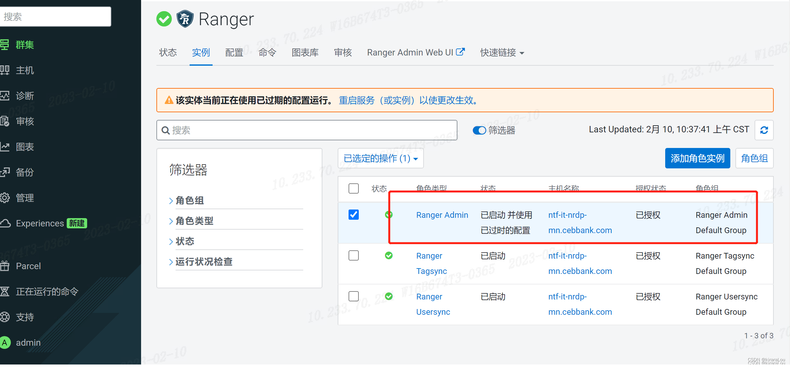Image resolution: width=790 pixels, height=368 pixels.
Task: Open the 管理 administration gear icon
Action: 5,198
